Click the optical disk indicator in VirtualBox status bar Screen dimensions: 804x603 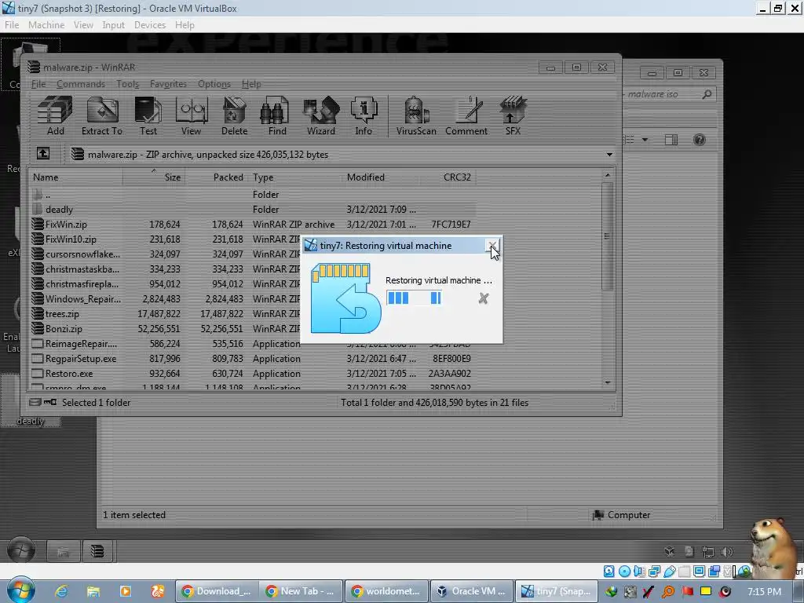tap(624, 572)
